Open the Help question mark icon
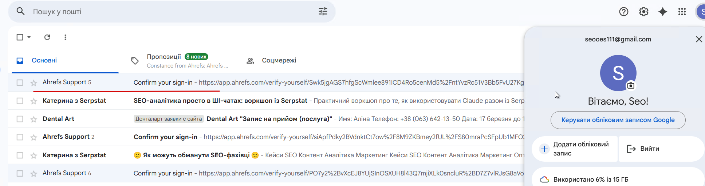 [x=624, y=12]
